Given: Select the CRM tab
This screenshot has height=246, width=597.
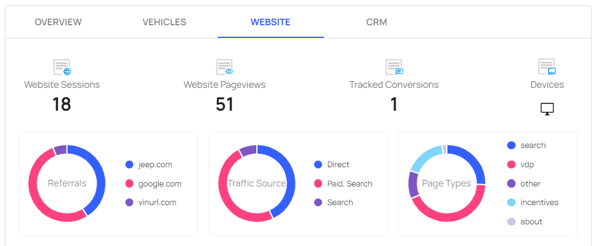Looking at the screenshot, I should (x=376, y=22).
